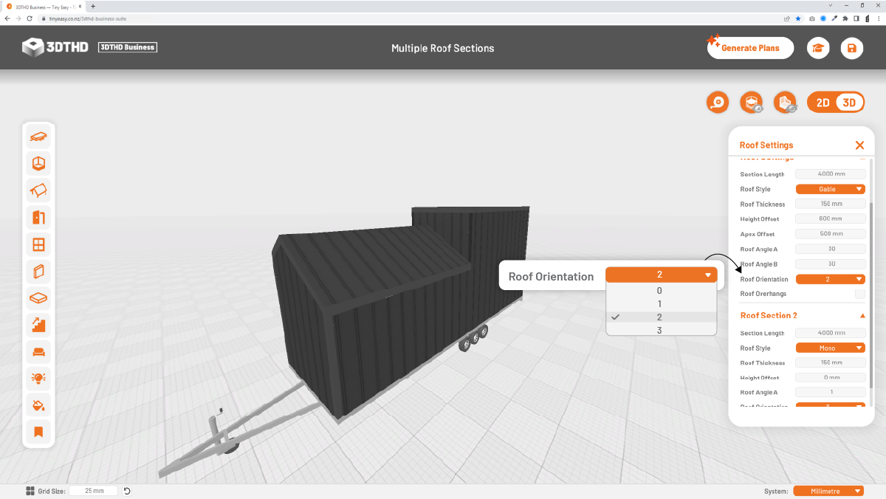The height and width of the screenshot is (499, 886).
Task: Open the walls cube tool
Action: click(x=38, y=163)
